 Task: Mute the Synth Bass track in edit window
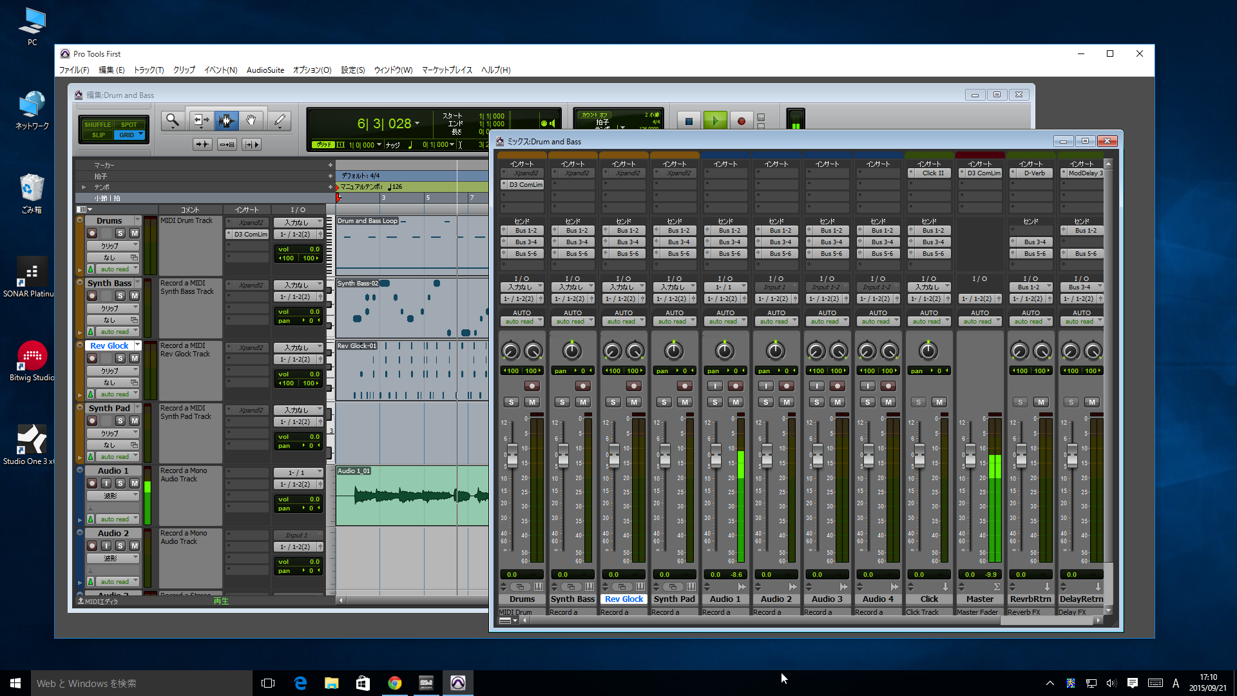point(135,296)
